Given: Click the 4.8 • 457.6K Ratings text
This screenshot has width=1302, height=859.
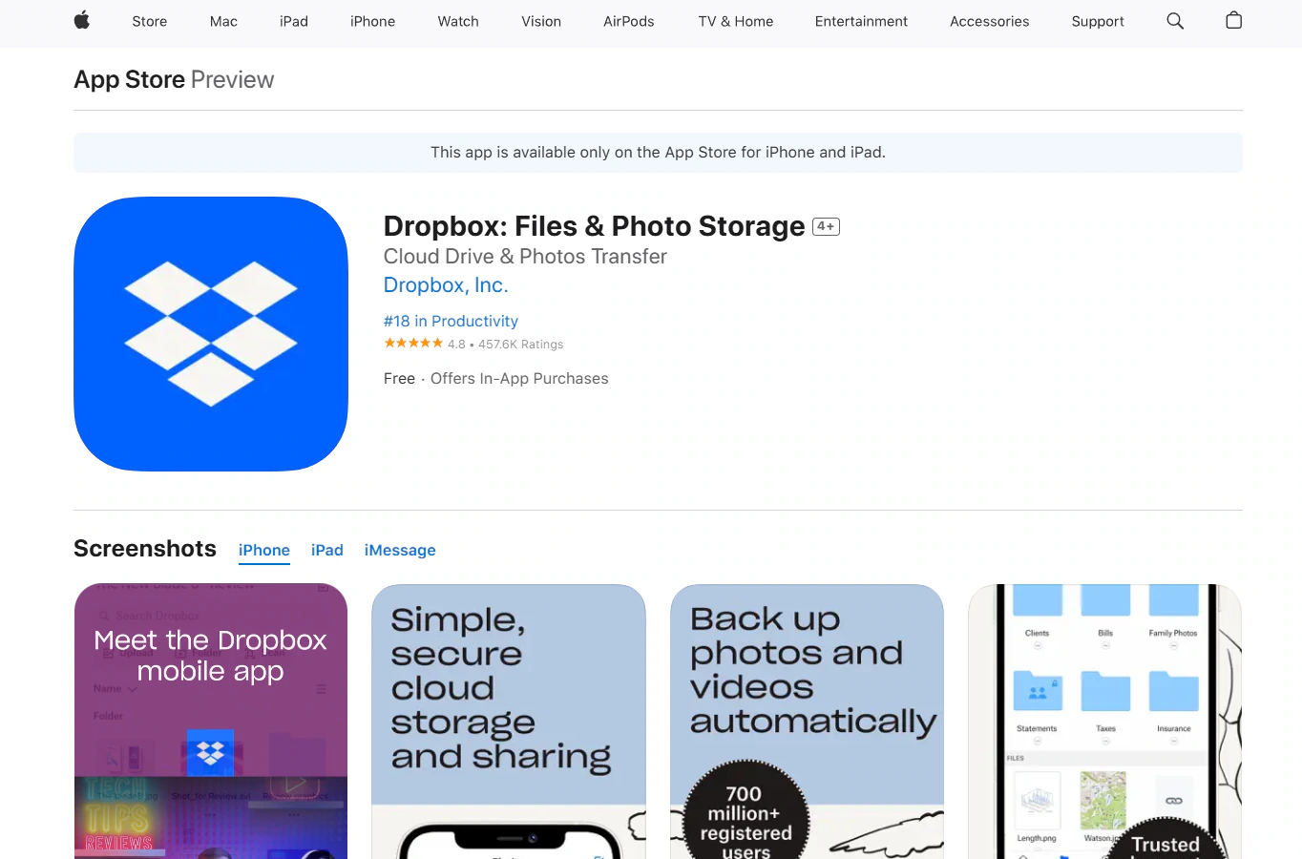Looking at the screenshot, I should click(506, 345).
